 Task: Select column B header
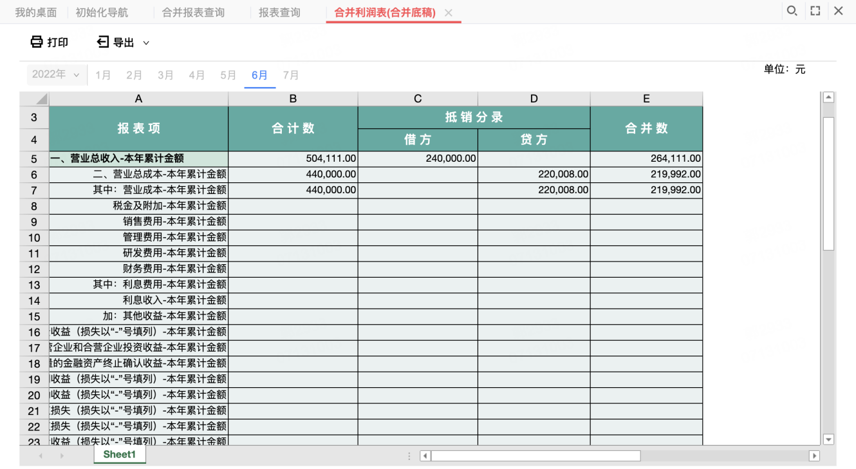tap(293, 99)
